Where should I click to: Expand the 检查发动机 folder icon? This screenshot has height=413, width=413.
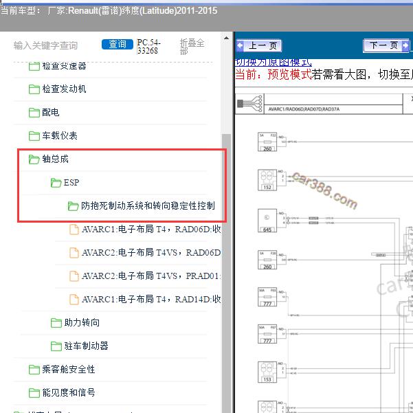click(34, 89)
